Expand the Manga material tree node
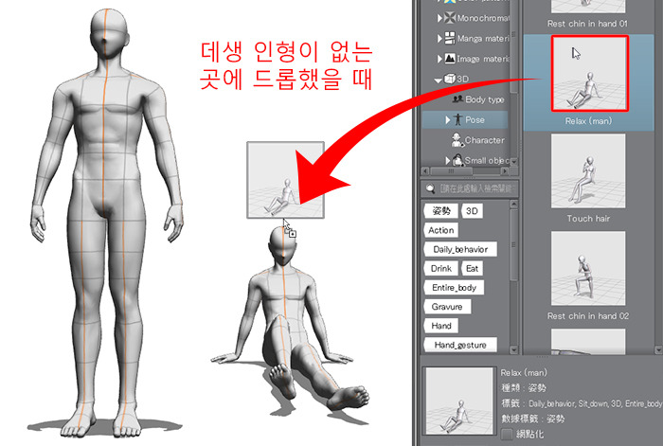Image resolution: width=663 pixels, height=446 pixels. click(439, 39)
